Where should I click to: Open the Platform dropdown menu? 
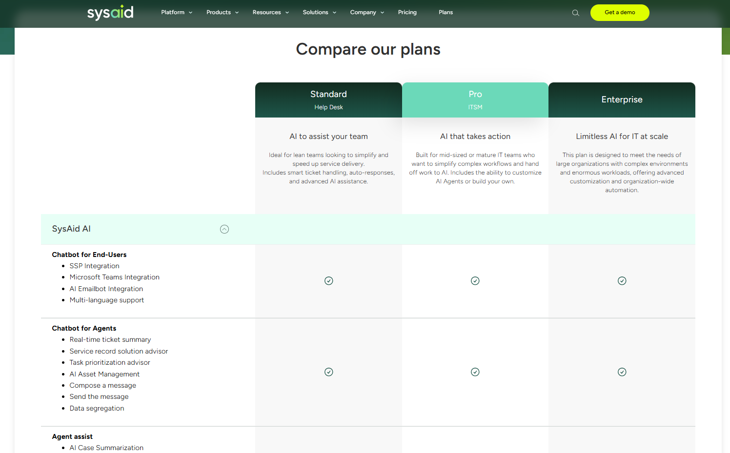point(177,12)
